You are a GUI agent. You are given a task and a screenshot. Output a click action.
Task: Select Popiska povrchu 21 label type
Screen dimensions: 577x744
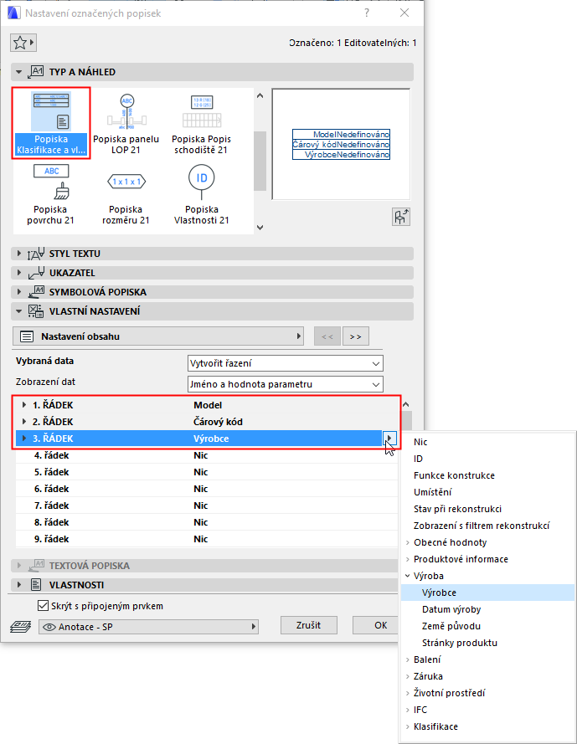[x=51, y=194]
